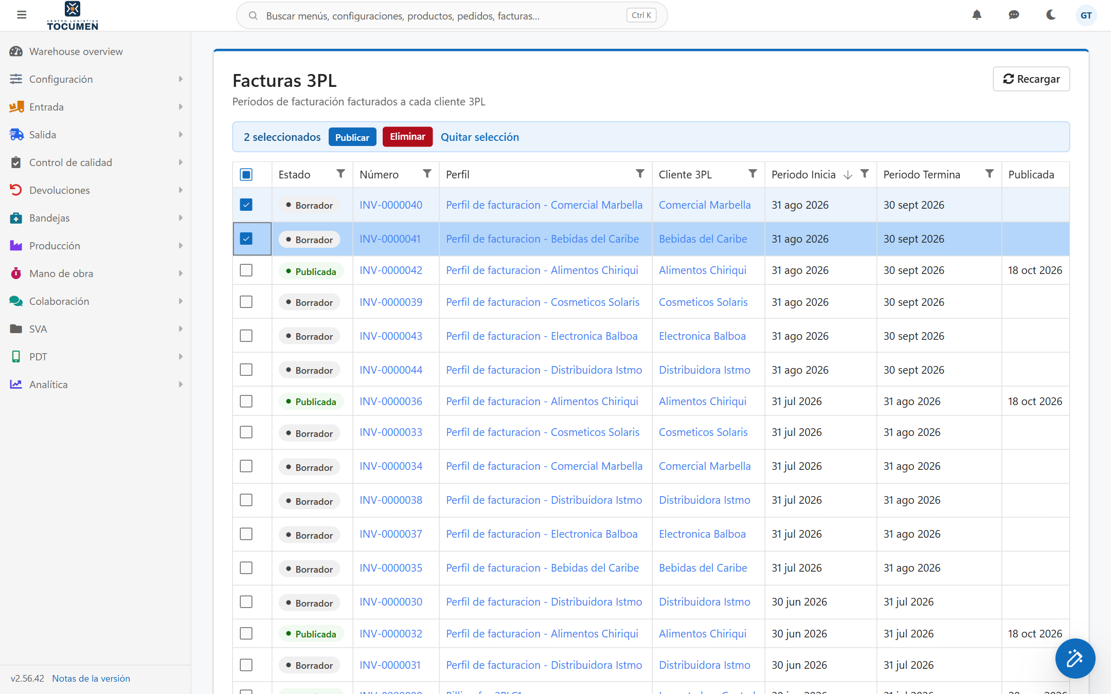The width and height of the screenshot is (1111, 694).
Task: Click the global search field
Action: (x=452, y=15)
